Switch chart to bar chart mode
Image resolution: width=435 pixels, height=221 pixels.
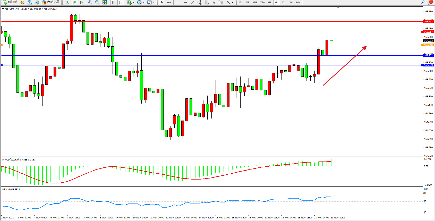67,2
